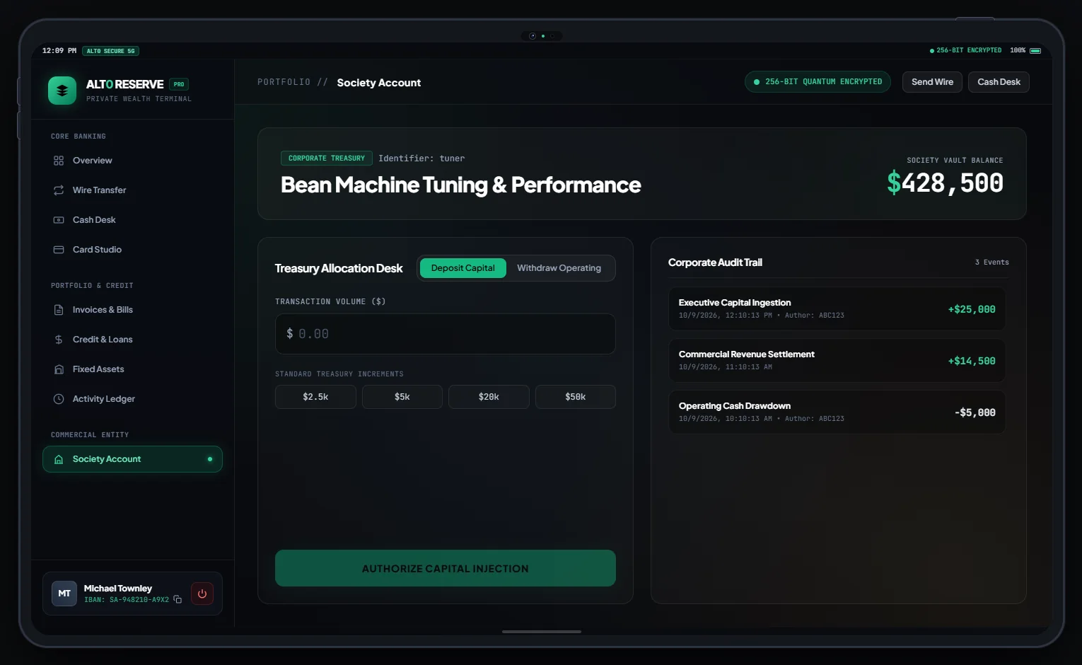Open Wire Transfer in the sidebar
Image resolution: width=1082 pixels, height=665 pixels.
tap(132, 190)
